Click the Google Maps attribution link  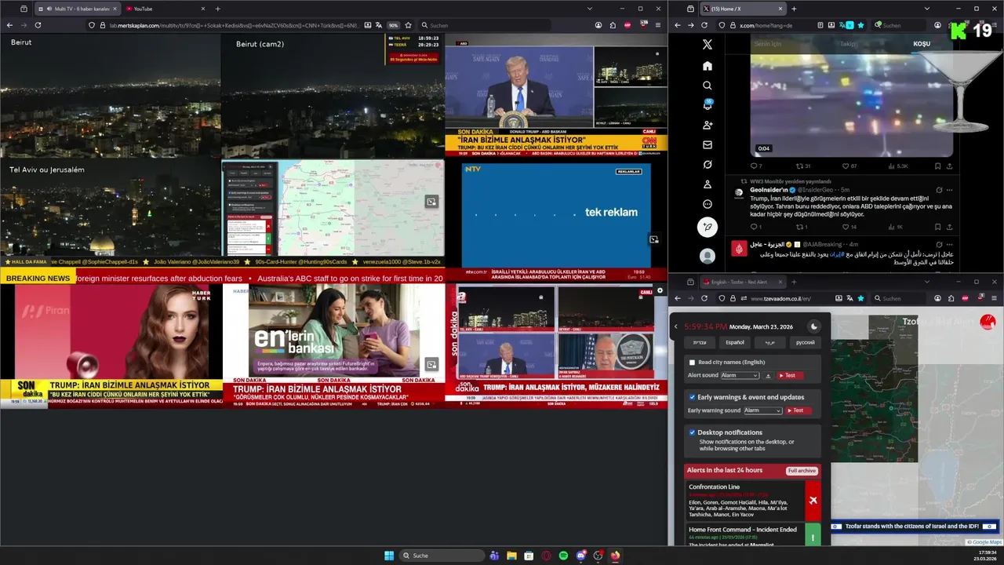point(985,542)
